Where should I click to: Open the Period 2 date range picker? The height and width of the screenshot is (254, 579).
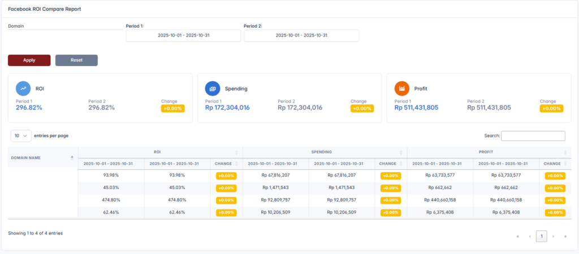coord(301,35)
